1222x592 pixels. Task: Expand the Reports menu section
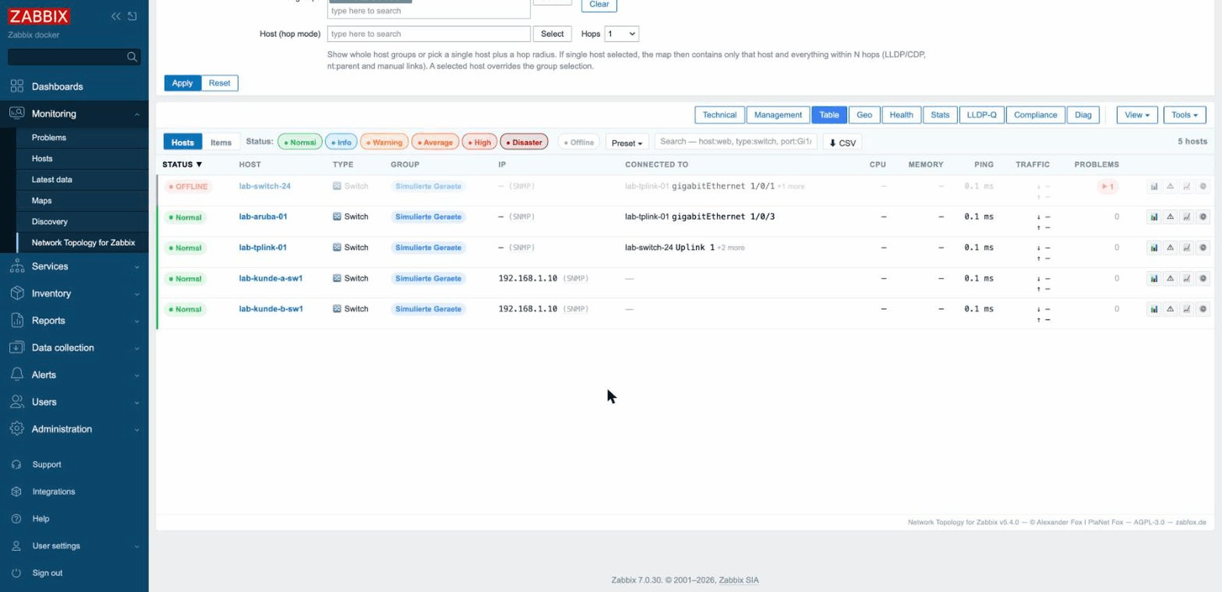tap(74, 321)
